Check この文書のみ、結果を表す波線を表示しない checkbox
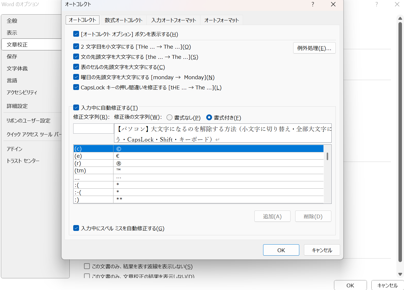Screen dimensions: 404x290 87,266
